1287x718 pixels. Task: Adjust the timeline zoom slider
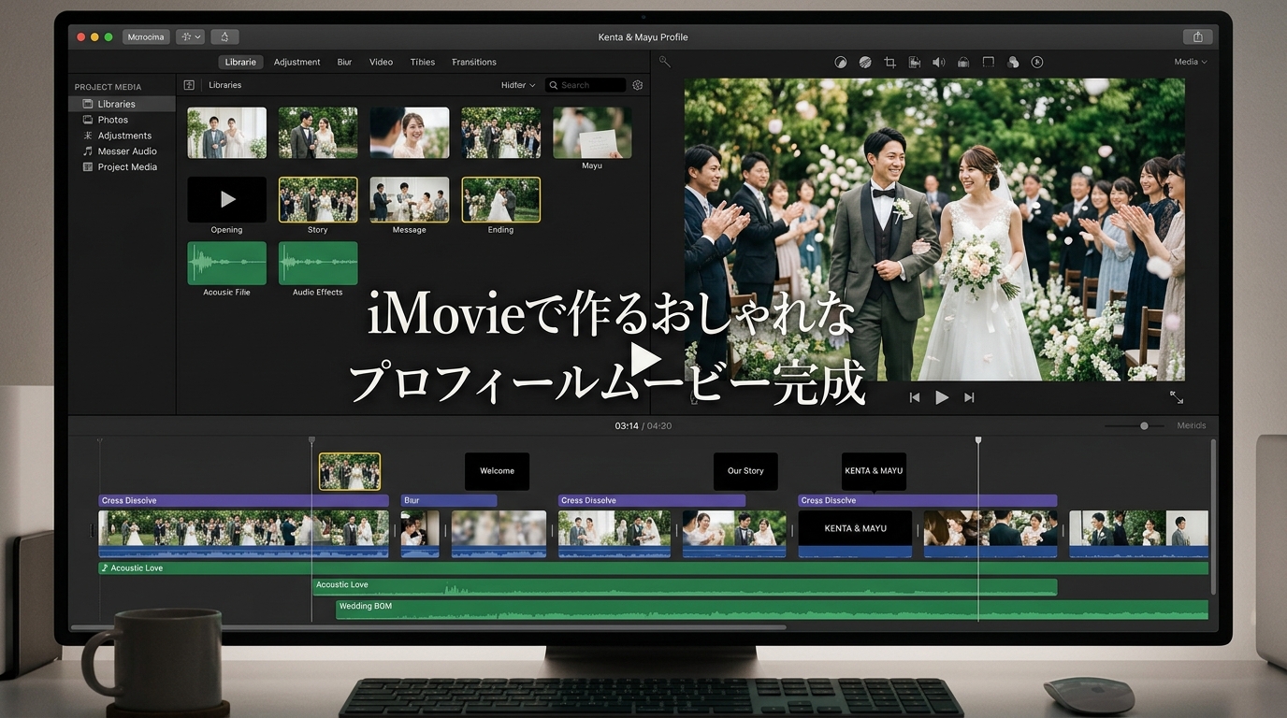pos(1144,425)
